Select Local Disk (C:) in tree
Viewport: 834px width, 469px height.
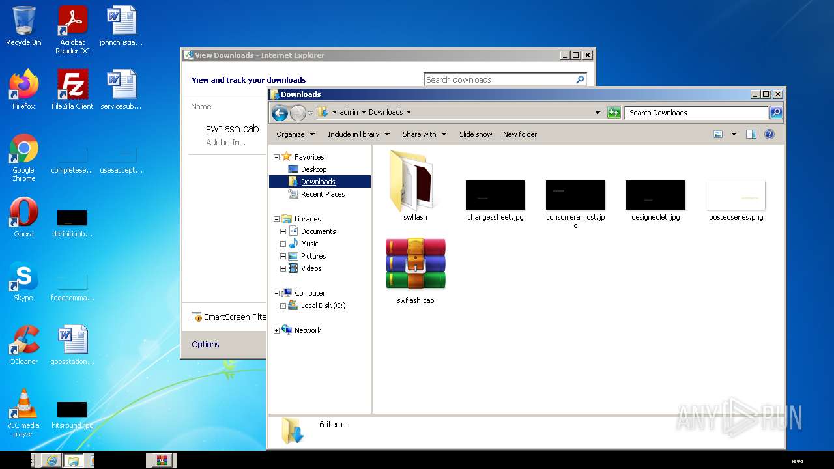(323, 306)
